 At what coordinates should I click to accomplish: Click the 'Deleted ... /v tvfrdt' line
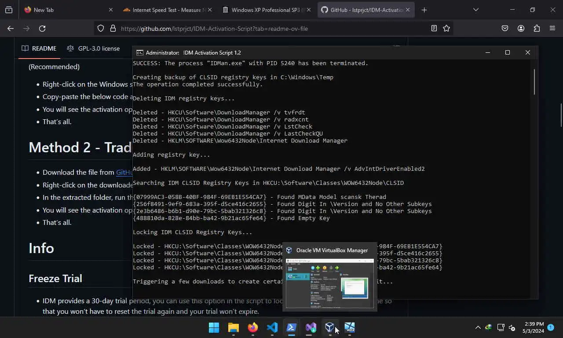tap(219, 112)
